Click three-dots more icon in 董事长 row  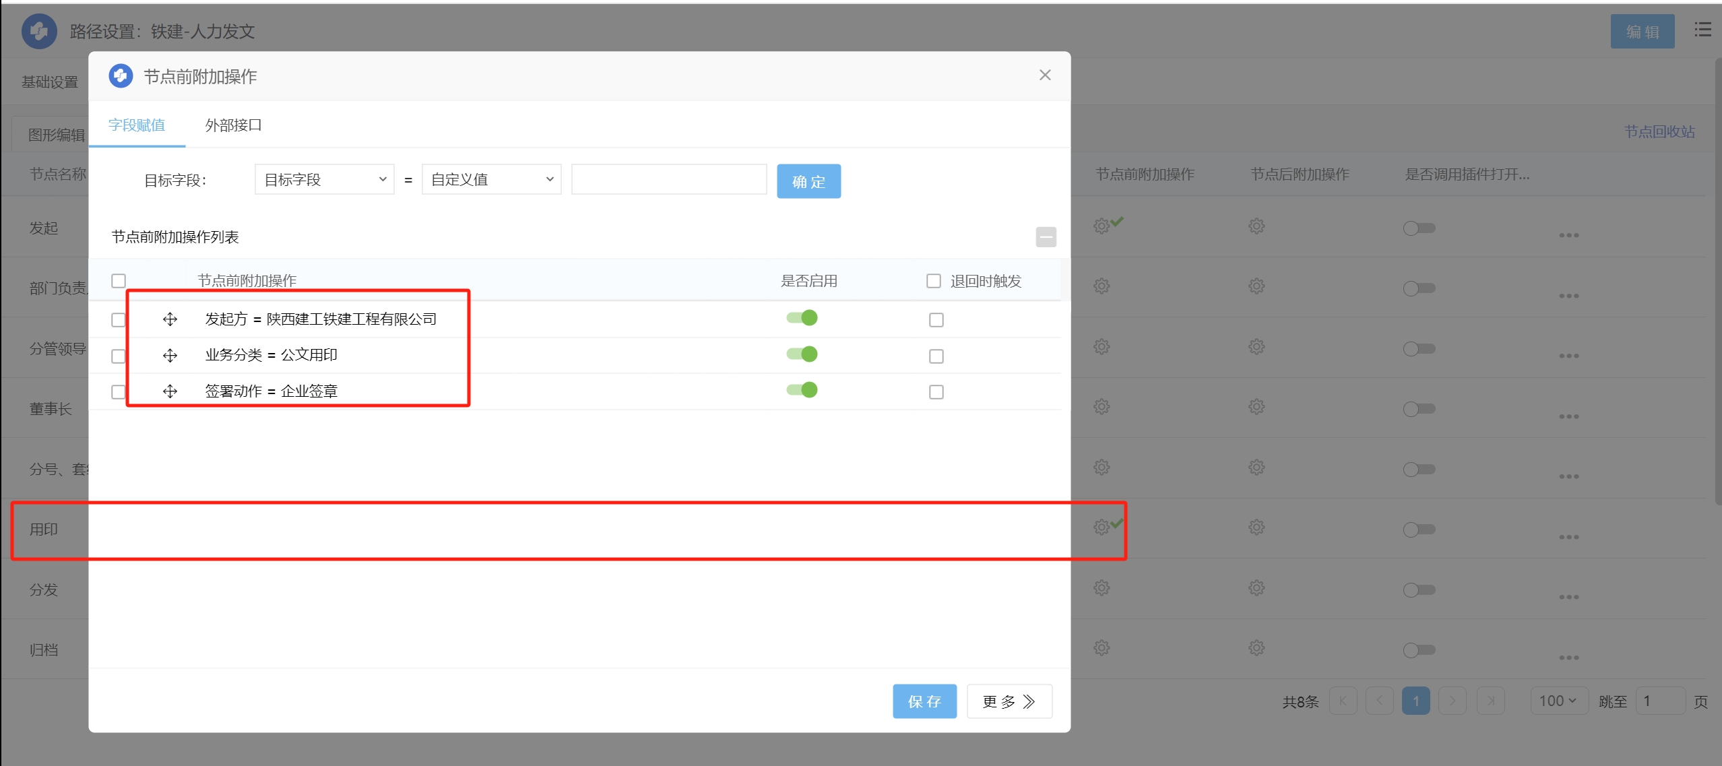pos(1568,416)
